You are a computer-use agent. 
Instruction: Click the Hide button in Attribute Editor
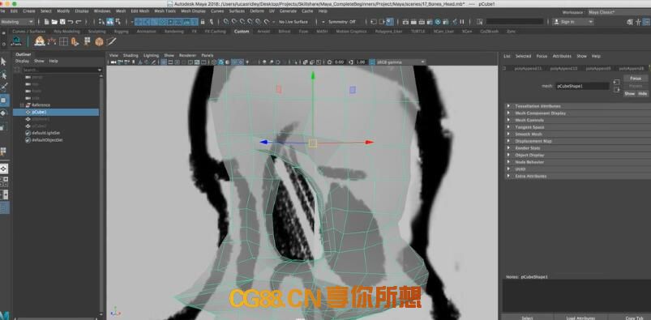pyautogui.click(x=642, y=94)
